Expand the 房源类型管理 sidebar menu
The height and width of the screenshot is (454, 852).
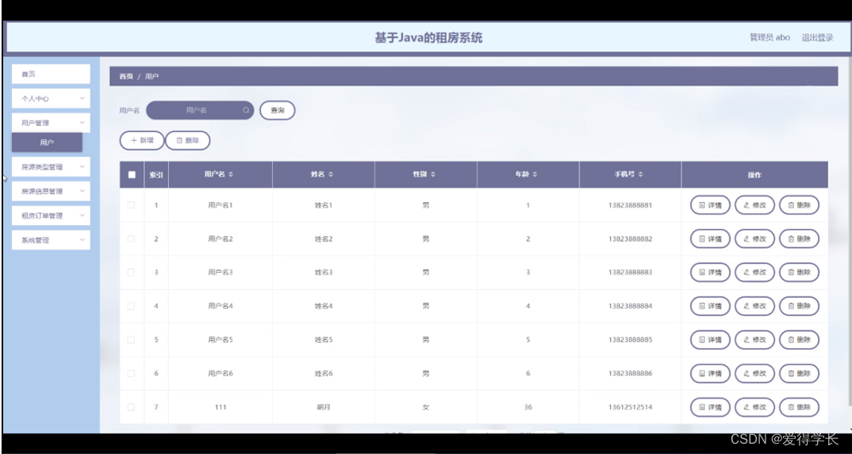coord(51,167)
